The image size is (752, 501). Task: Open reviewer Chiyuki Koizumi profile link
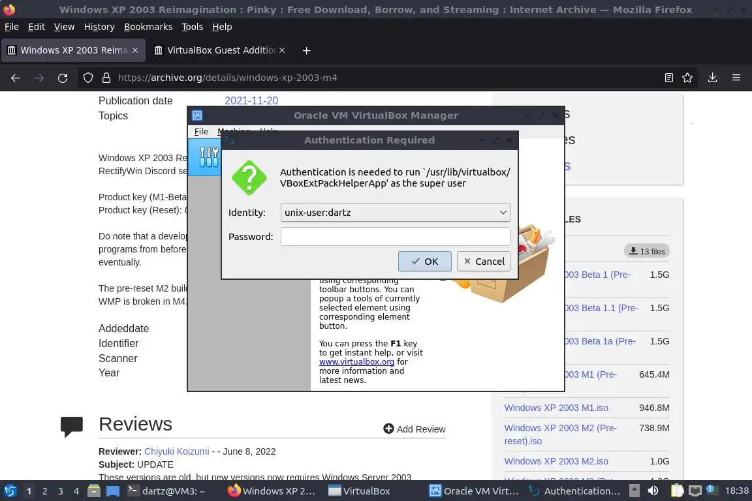[176, 451]
